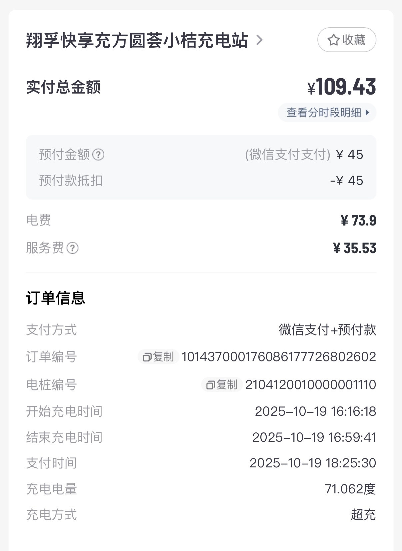Viewport: 402px width, 551px height.
Task: Tap payment method 微信支付+预付款
Action: [x=327, y=330]
